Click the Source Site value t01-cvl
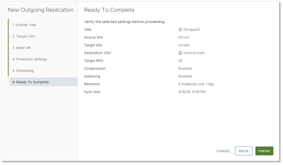This screenshot has width=283, height=165. tap(184, 37)
